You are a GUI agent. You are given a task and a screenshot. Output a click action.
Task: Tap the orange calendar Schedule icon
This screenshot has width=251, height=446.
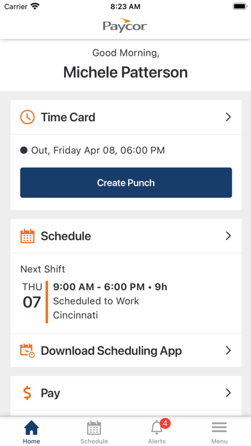pyautogui.click(x=28, y=236)
